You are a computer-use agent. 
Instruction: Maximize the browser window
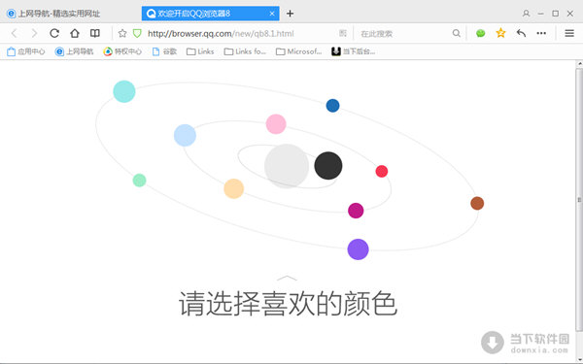coord(556,14)
